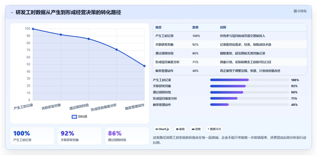Click the chart data point at 86

89,39
